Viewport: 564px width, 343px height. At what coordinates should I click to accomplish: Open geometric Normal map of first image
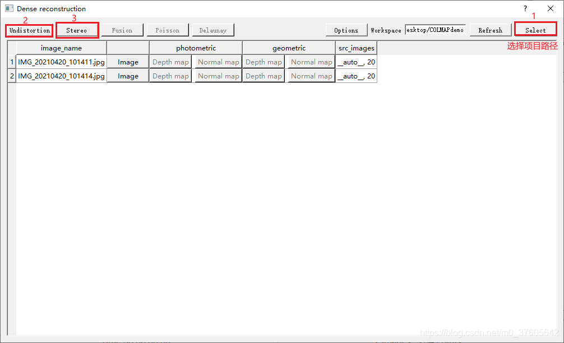point(311,62)
